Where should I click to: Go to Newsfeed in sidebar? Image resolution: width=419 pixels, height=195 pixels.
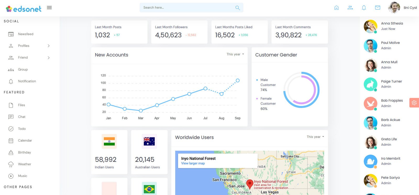[x=26, y=34]
